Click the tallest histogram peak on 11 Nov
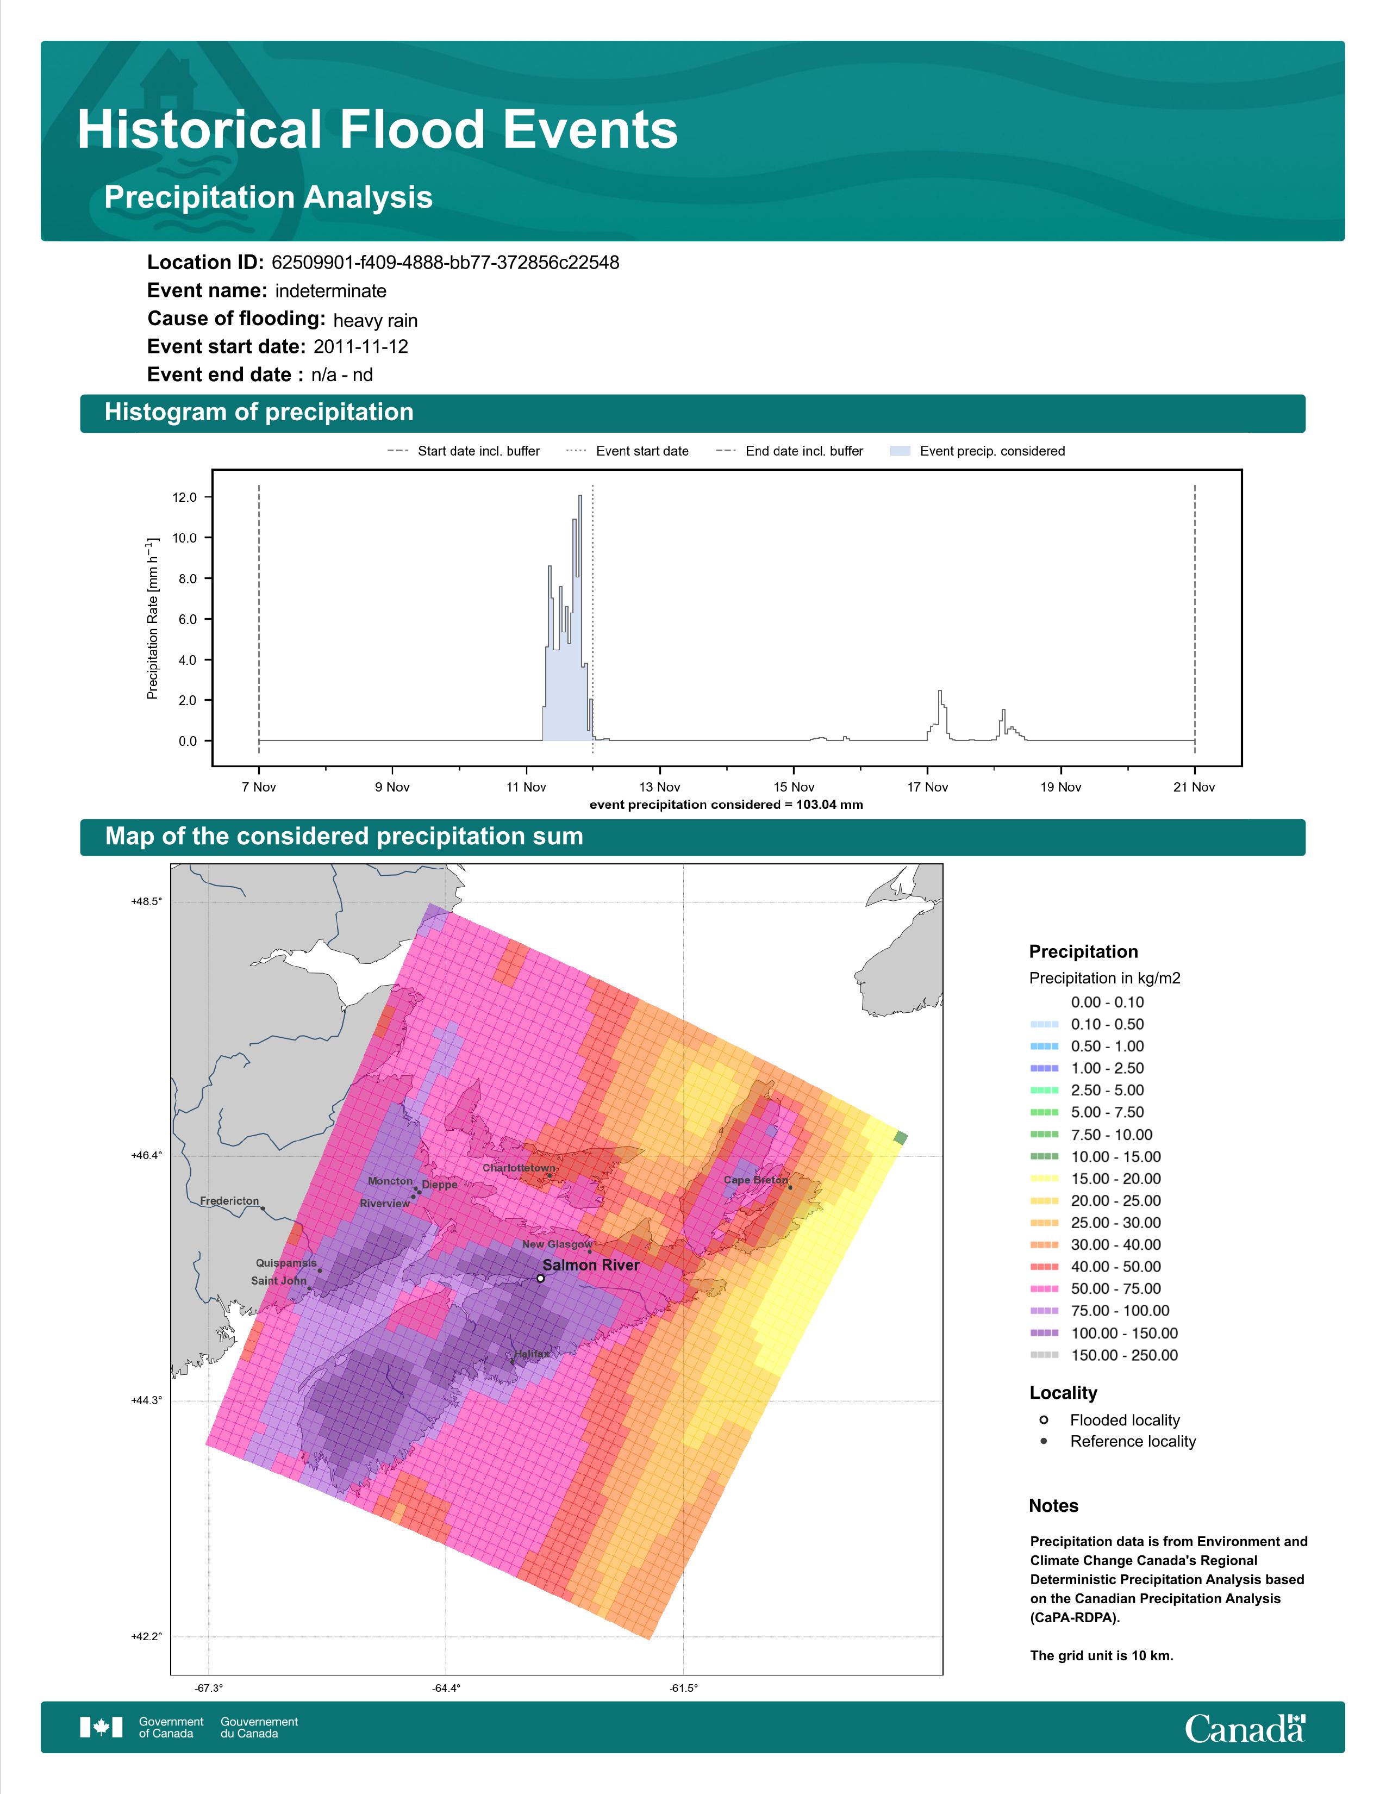Screen dimensions: 1386x1794 coord(580,498)
